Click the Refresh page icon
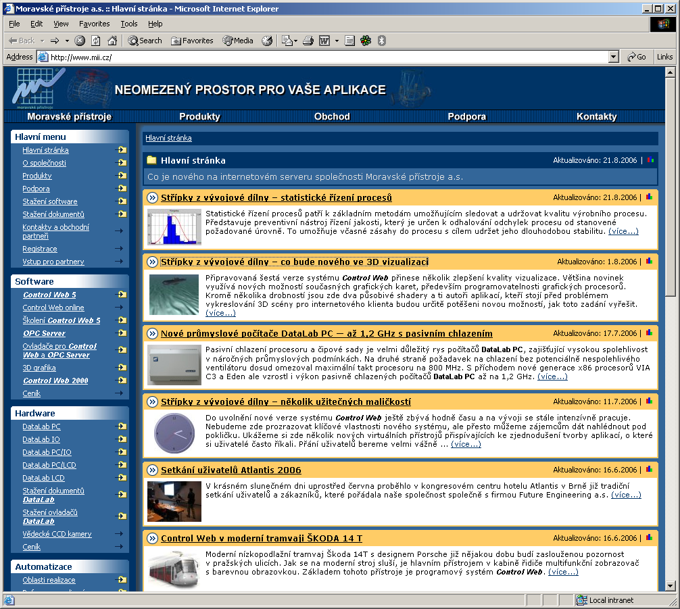Screen dimensions: 680x609 [95, 41]
